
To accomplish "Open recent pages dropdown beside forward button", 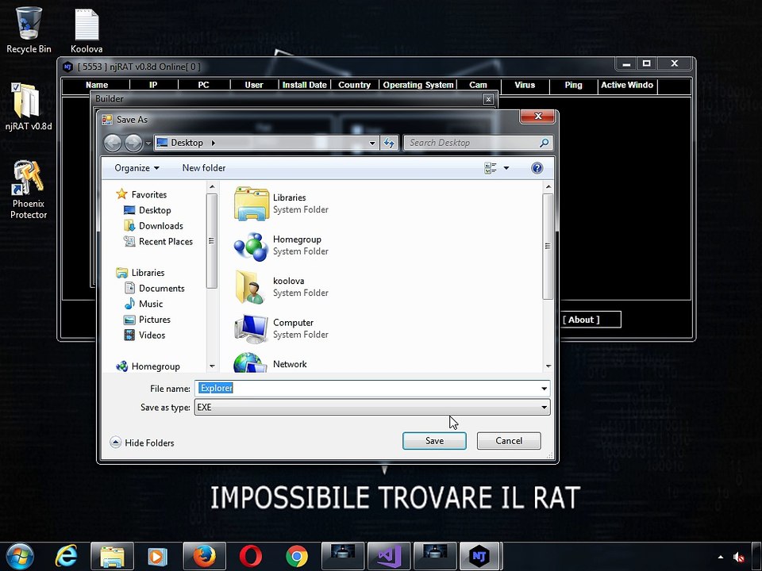I will [148, 144].
